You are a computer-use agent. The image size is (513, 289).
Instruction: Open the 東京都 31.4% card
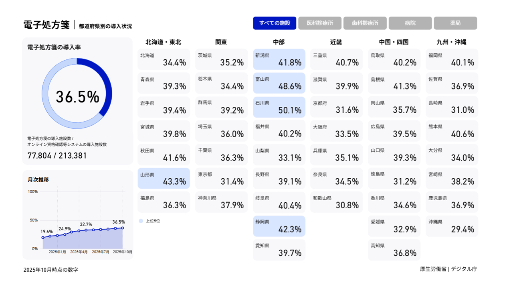pyautogui.click(x=221, y=179)
